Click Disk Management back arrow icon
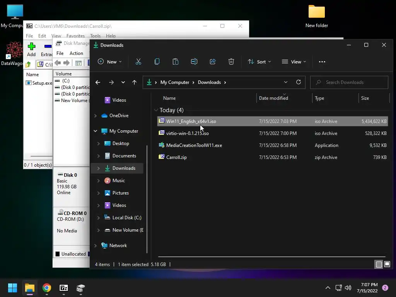Viewport: 396px width, 297px height. pyautogui.click(x=58, y=63)
